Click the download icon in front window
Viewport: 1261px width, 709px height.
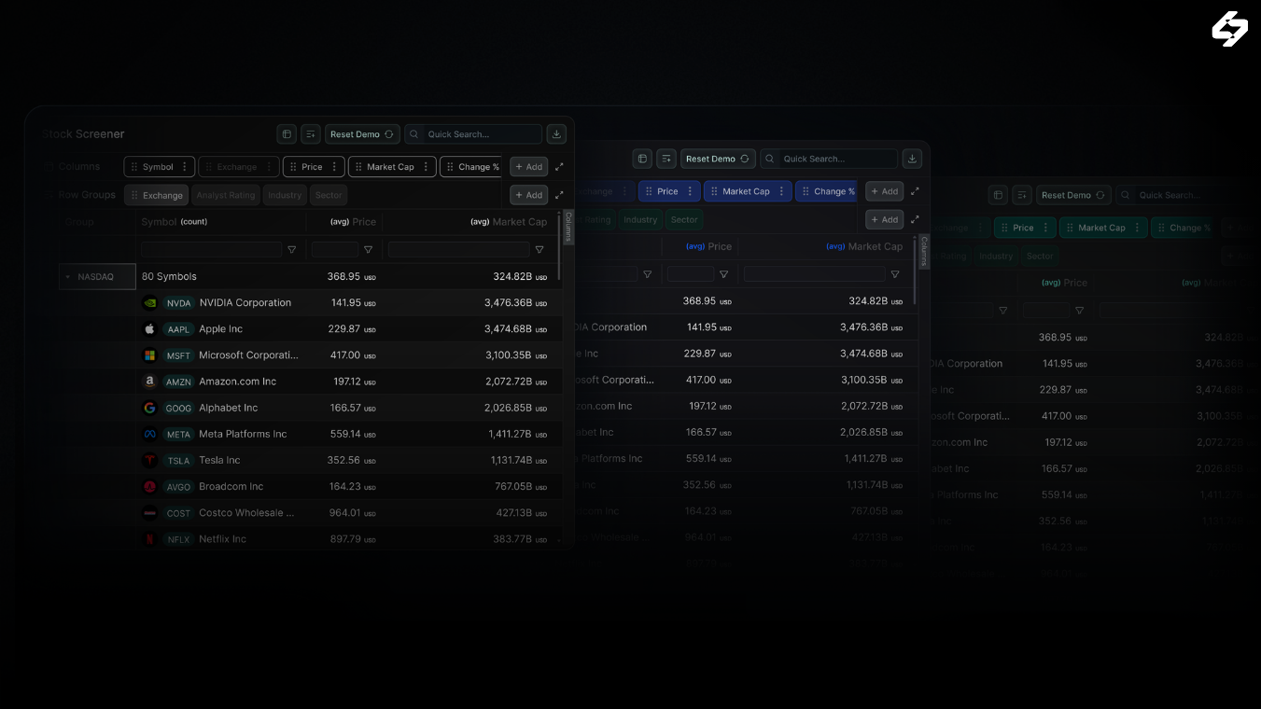557,134
